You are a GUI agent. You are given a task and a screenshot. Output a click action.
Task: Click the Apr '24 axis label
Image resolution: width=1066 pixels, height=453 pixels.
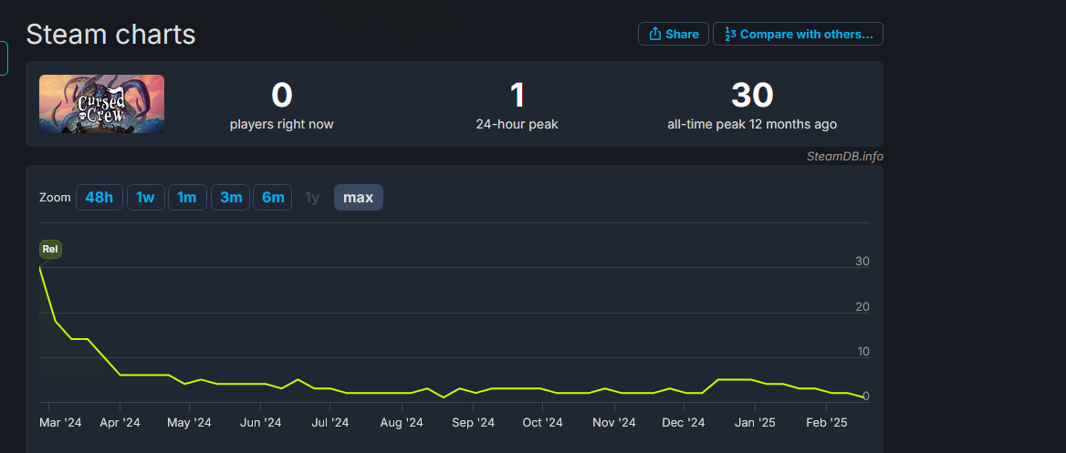(120, 422)
